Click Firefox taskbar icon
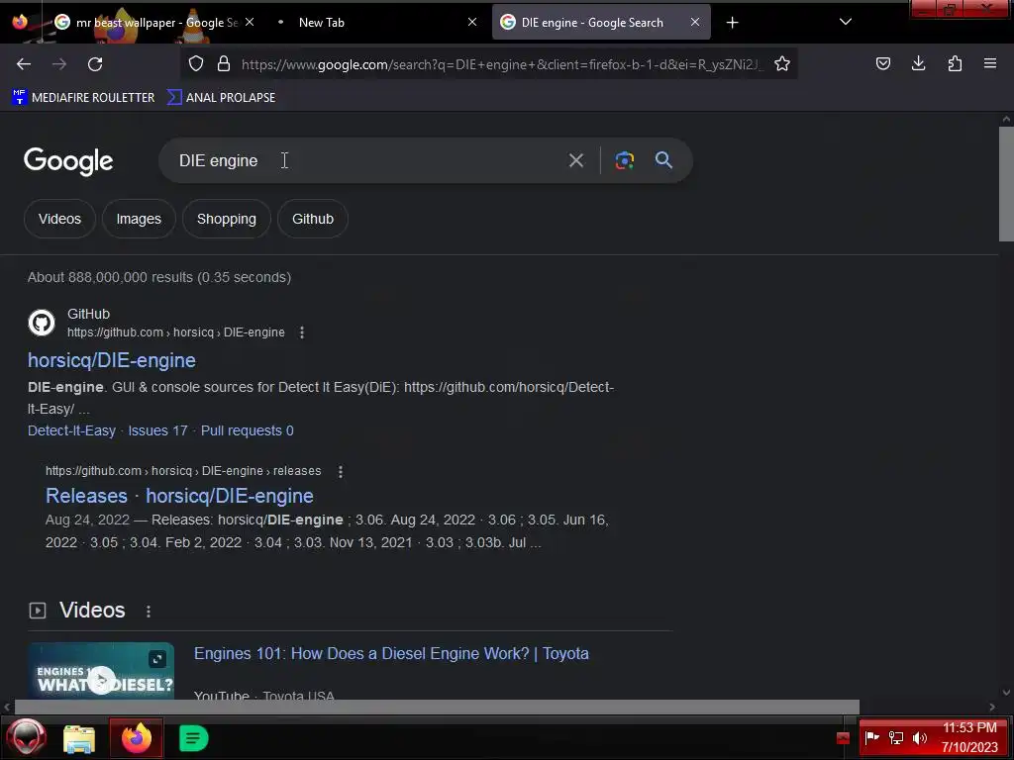This screenshot has width=1014, height=760. pos(137,738)
